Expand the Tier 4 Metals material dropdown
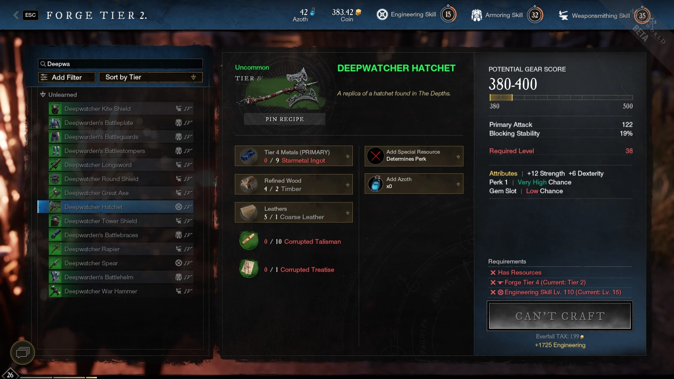Viewport: 674px width, 379px height. coord(348,157)
